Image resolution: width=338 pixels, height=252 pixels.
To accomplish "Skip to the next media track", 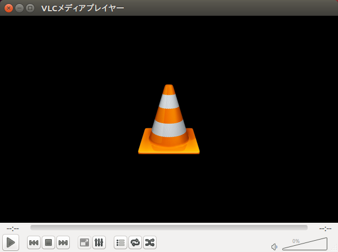I will pos(63,242).
